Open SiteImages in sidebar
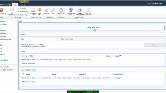The height and width of the screenshot is (93, 166). pyautogui.click(x=3, y=24)
